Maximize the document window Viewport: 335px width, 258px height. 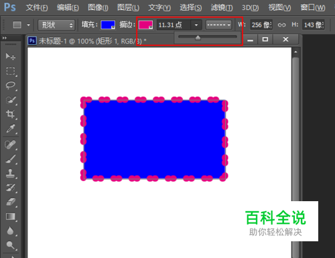coord(265,39)
